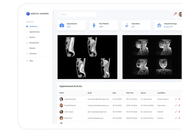
Task: Edit Leslie Alexander's appointment with pencil
Action: [176, 99]
